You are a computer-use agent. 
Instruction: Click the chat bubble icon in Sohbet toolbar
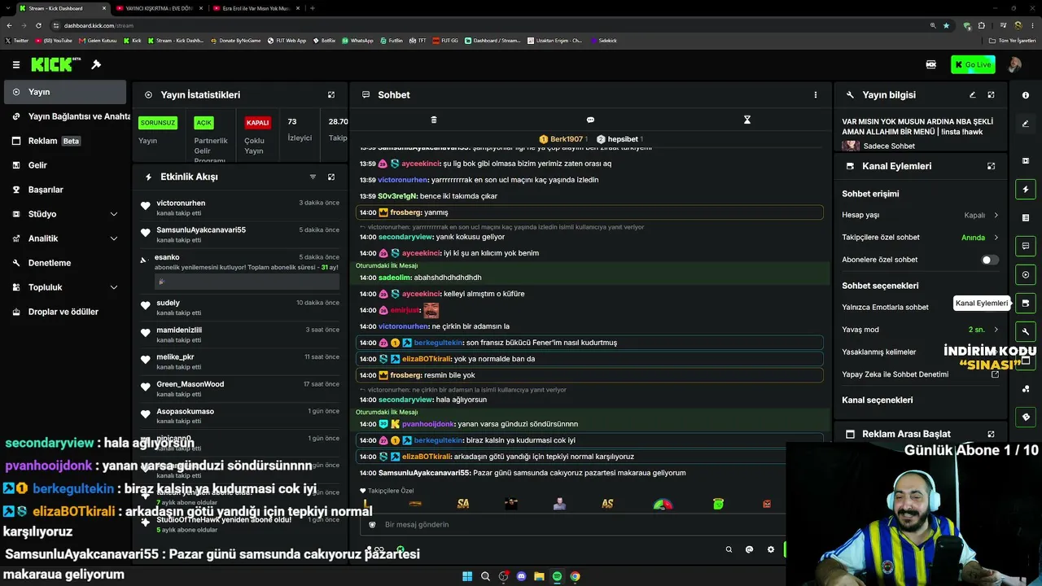tap(590, 120)
